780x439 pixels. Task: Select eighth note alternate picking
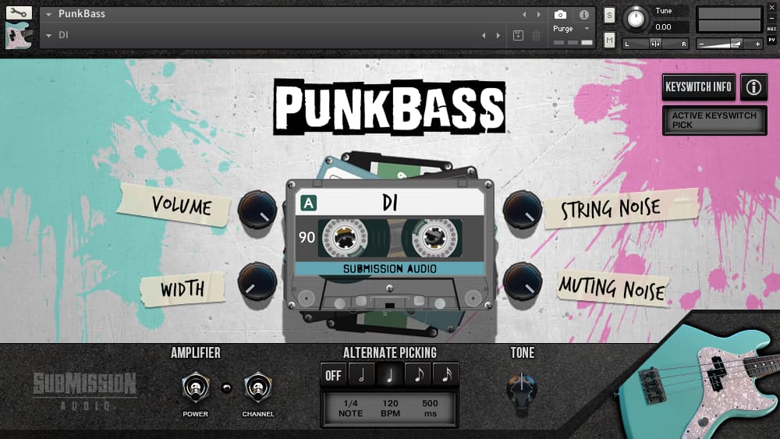[418, 375]
